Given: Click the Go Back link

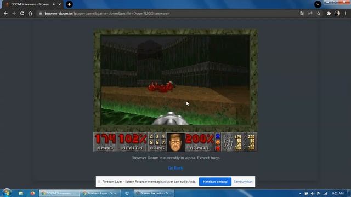Looking at the screenshot, I should [175, 168].
